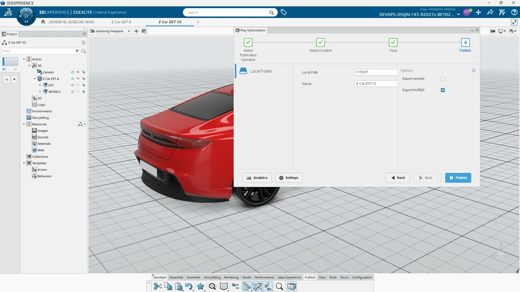Click the Local Path input field
Image resolution: width=520 pixels, height=292 pixels.
coord(376,72)
